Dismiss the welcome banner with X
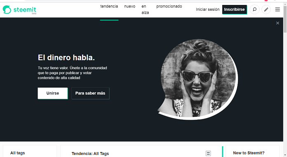The height and width of the screenshot is (157, 287). click(278, 23)
